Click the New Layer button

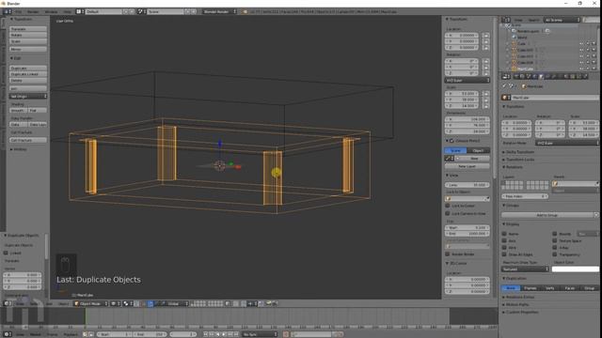467,166
